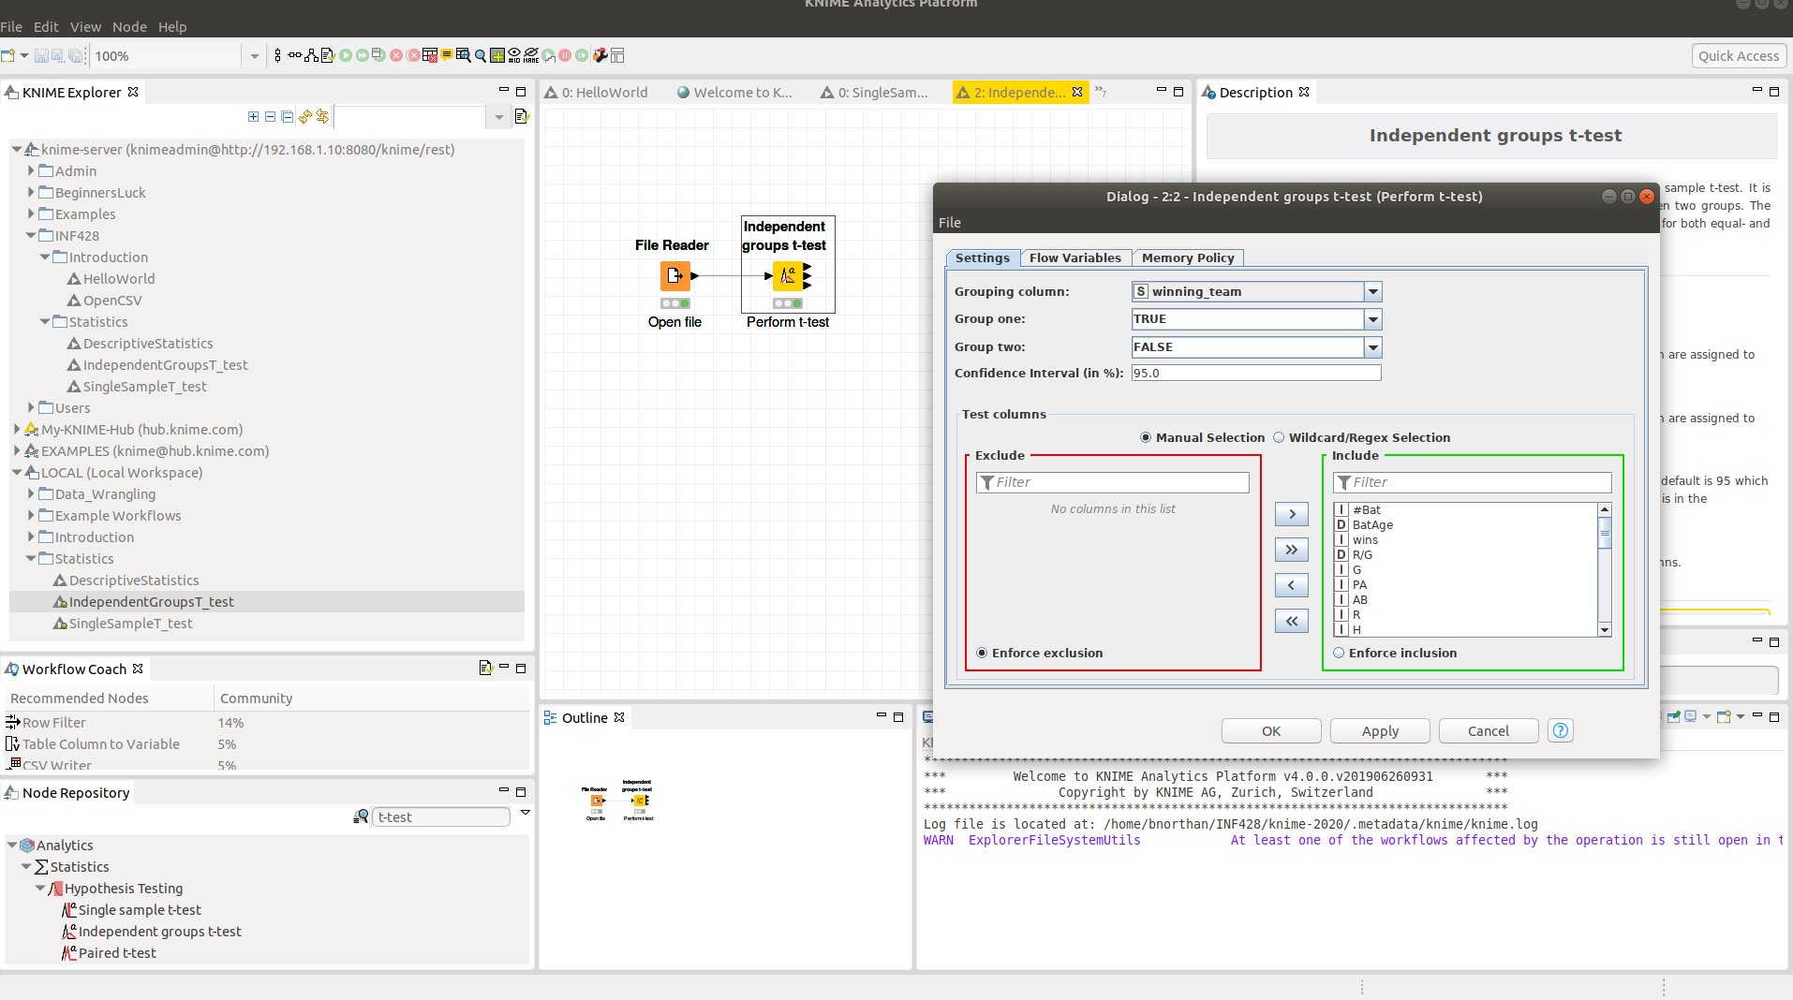Screen dimensions: 1793x1000
Task: Expand the BeginnersLuck folder
Action: point(31,193)
